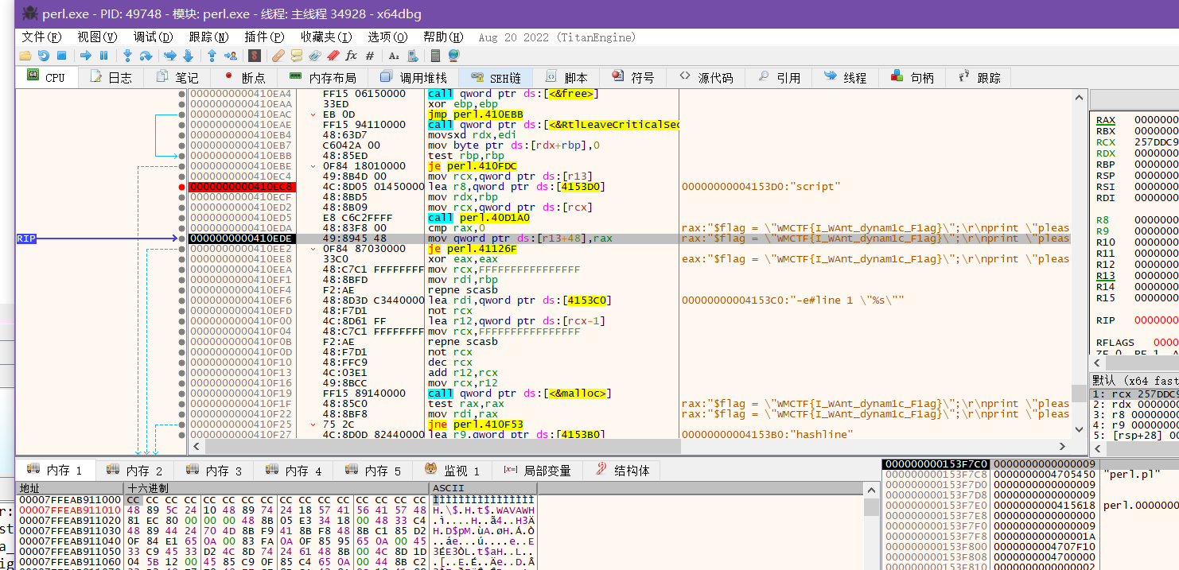Switch to the 源代码 tab

[x=706, y=77]
